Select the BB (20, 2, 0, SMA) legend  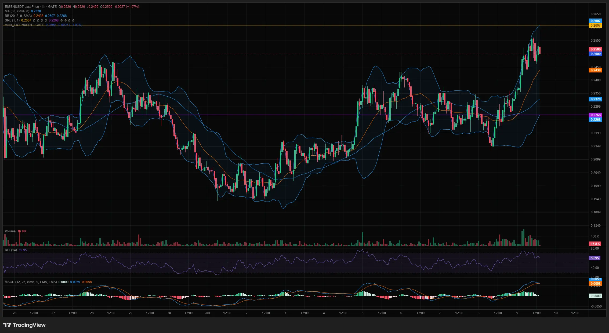click(x=18, y=16)
